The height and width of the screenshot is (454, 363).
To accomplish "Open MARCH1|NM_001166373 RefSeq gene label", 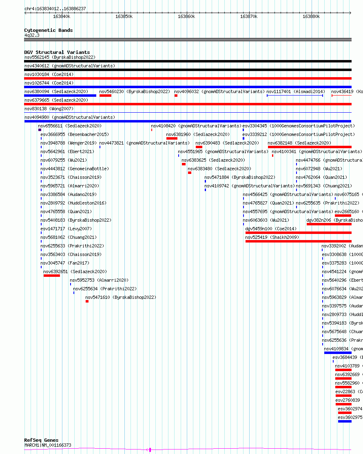I will (x=48, y=445).
